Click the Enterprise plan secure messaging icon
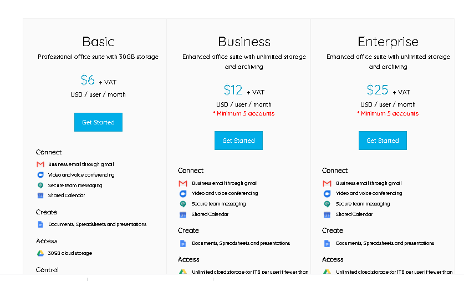This screenshot has height=281, width=464. coord(327,204)
